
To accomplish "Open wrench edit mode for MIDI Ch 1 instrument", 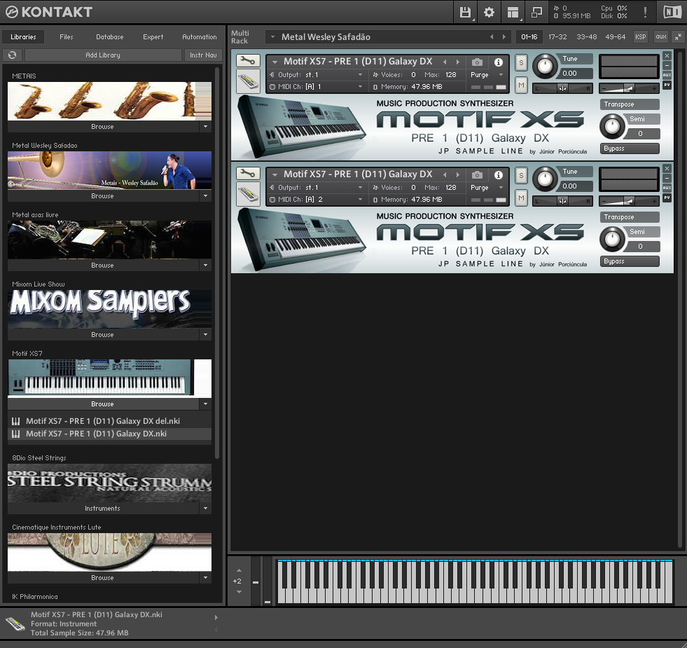I will click(x=248, y=60).
